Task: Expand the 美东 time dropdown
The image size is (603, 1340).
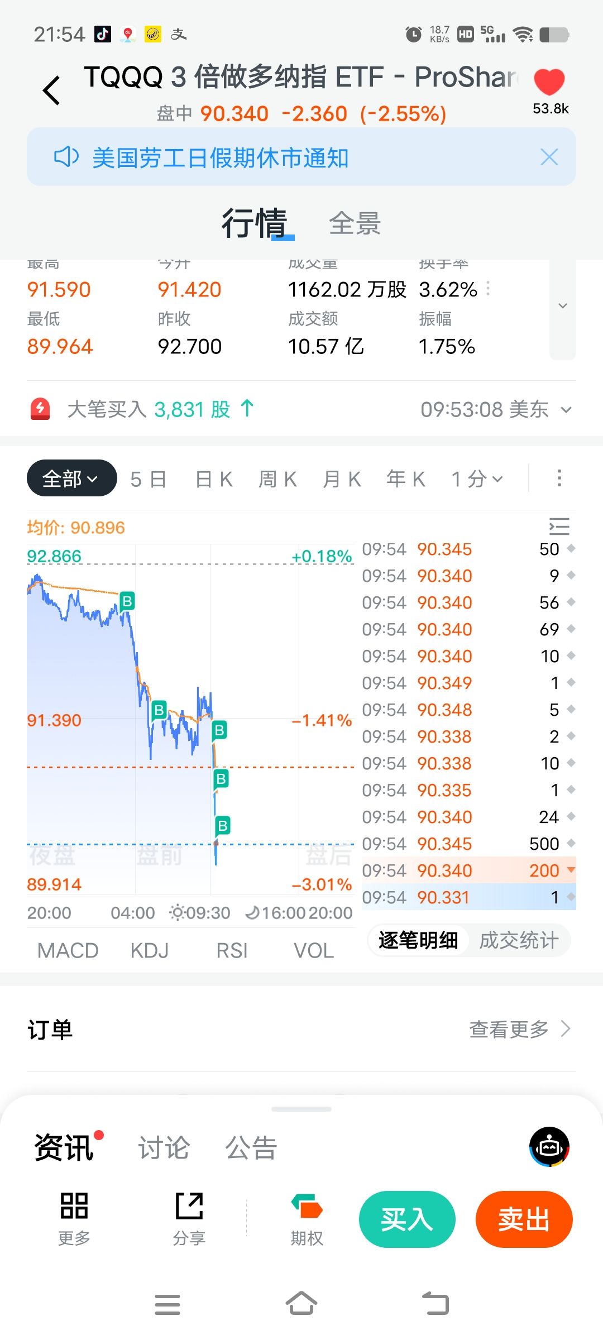Action: point(566,410)
